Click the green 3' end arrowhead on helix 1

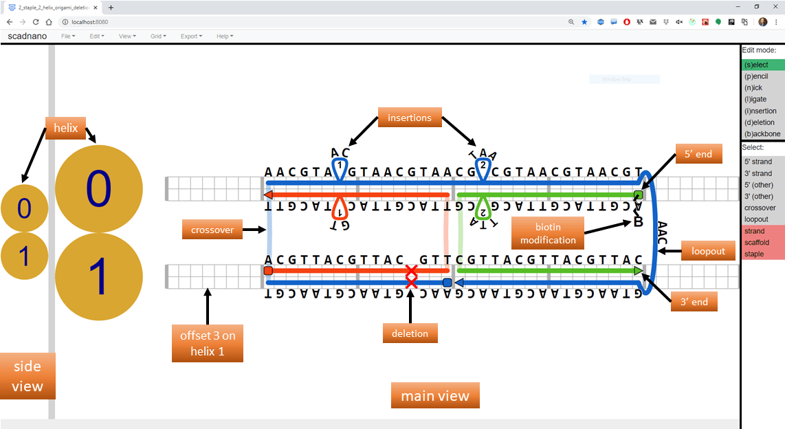point(639,271)
